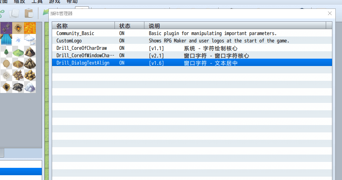Open the 游戏 menu
The height and width of the screenshot is (180, 342).
pyautogui.click(x=55, y=1)
